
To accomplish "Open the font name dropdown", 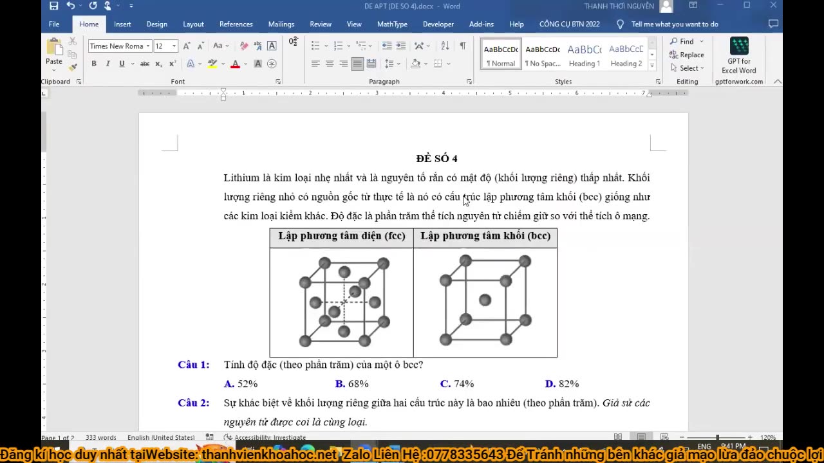I will tap(148, 46).
